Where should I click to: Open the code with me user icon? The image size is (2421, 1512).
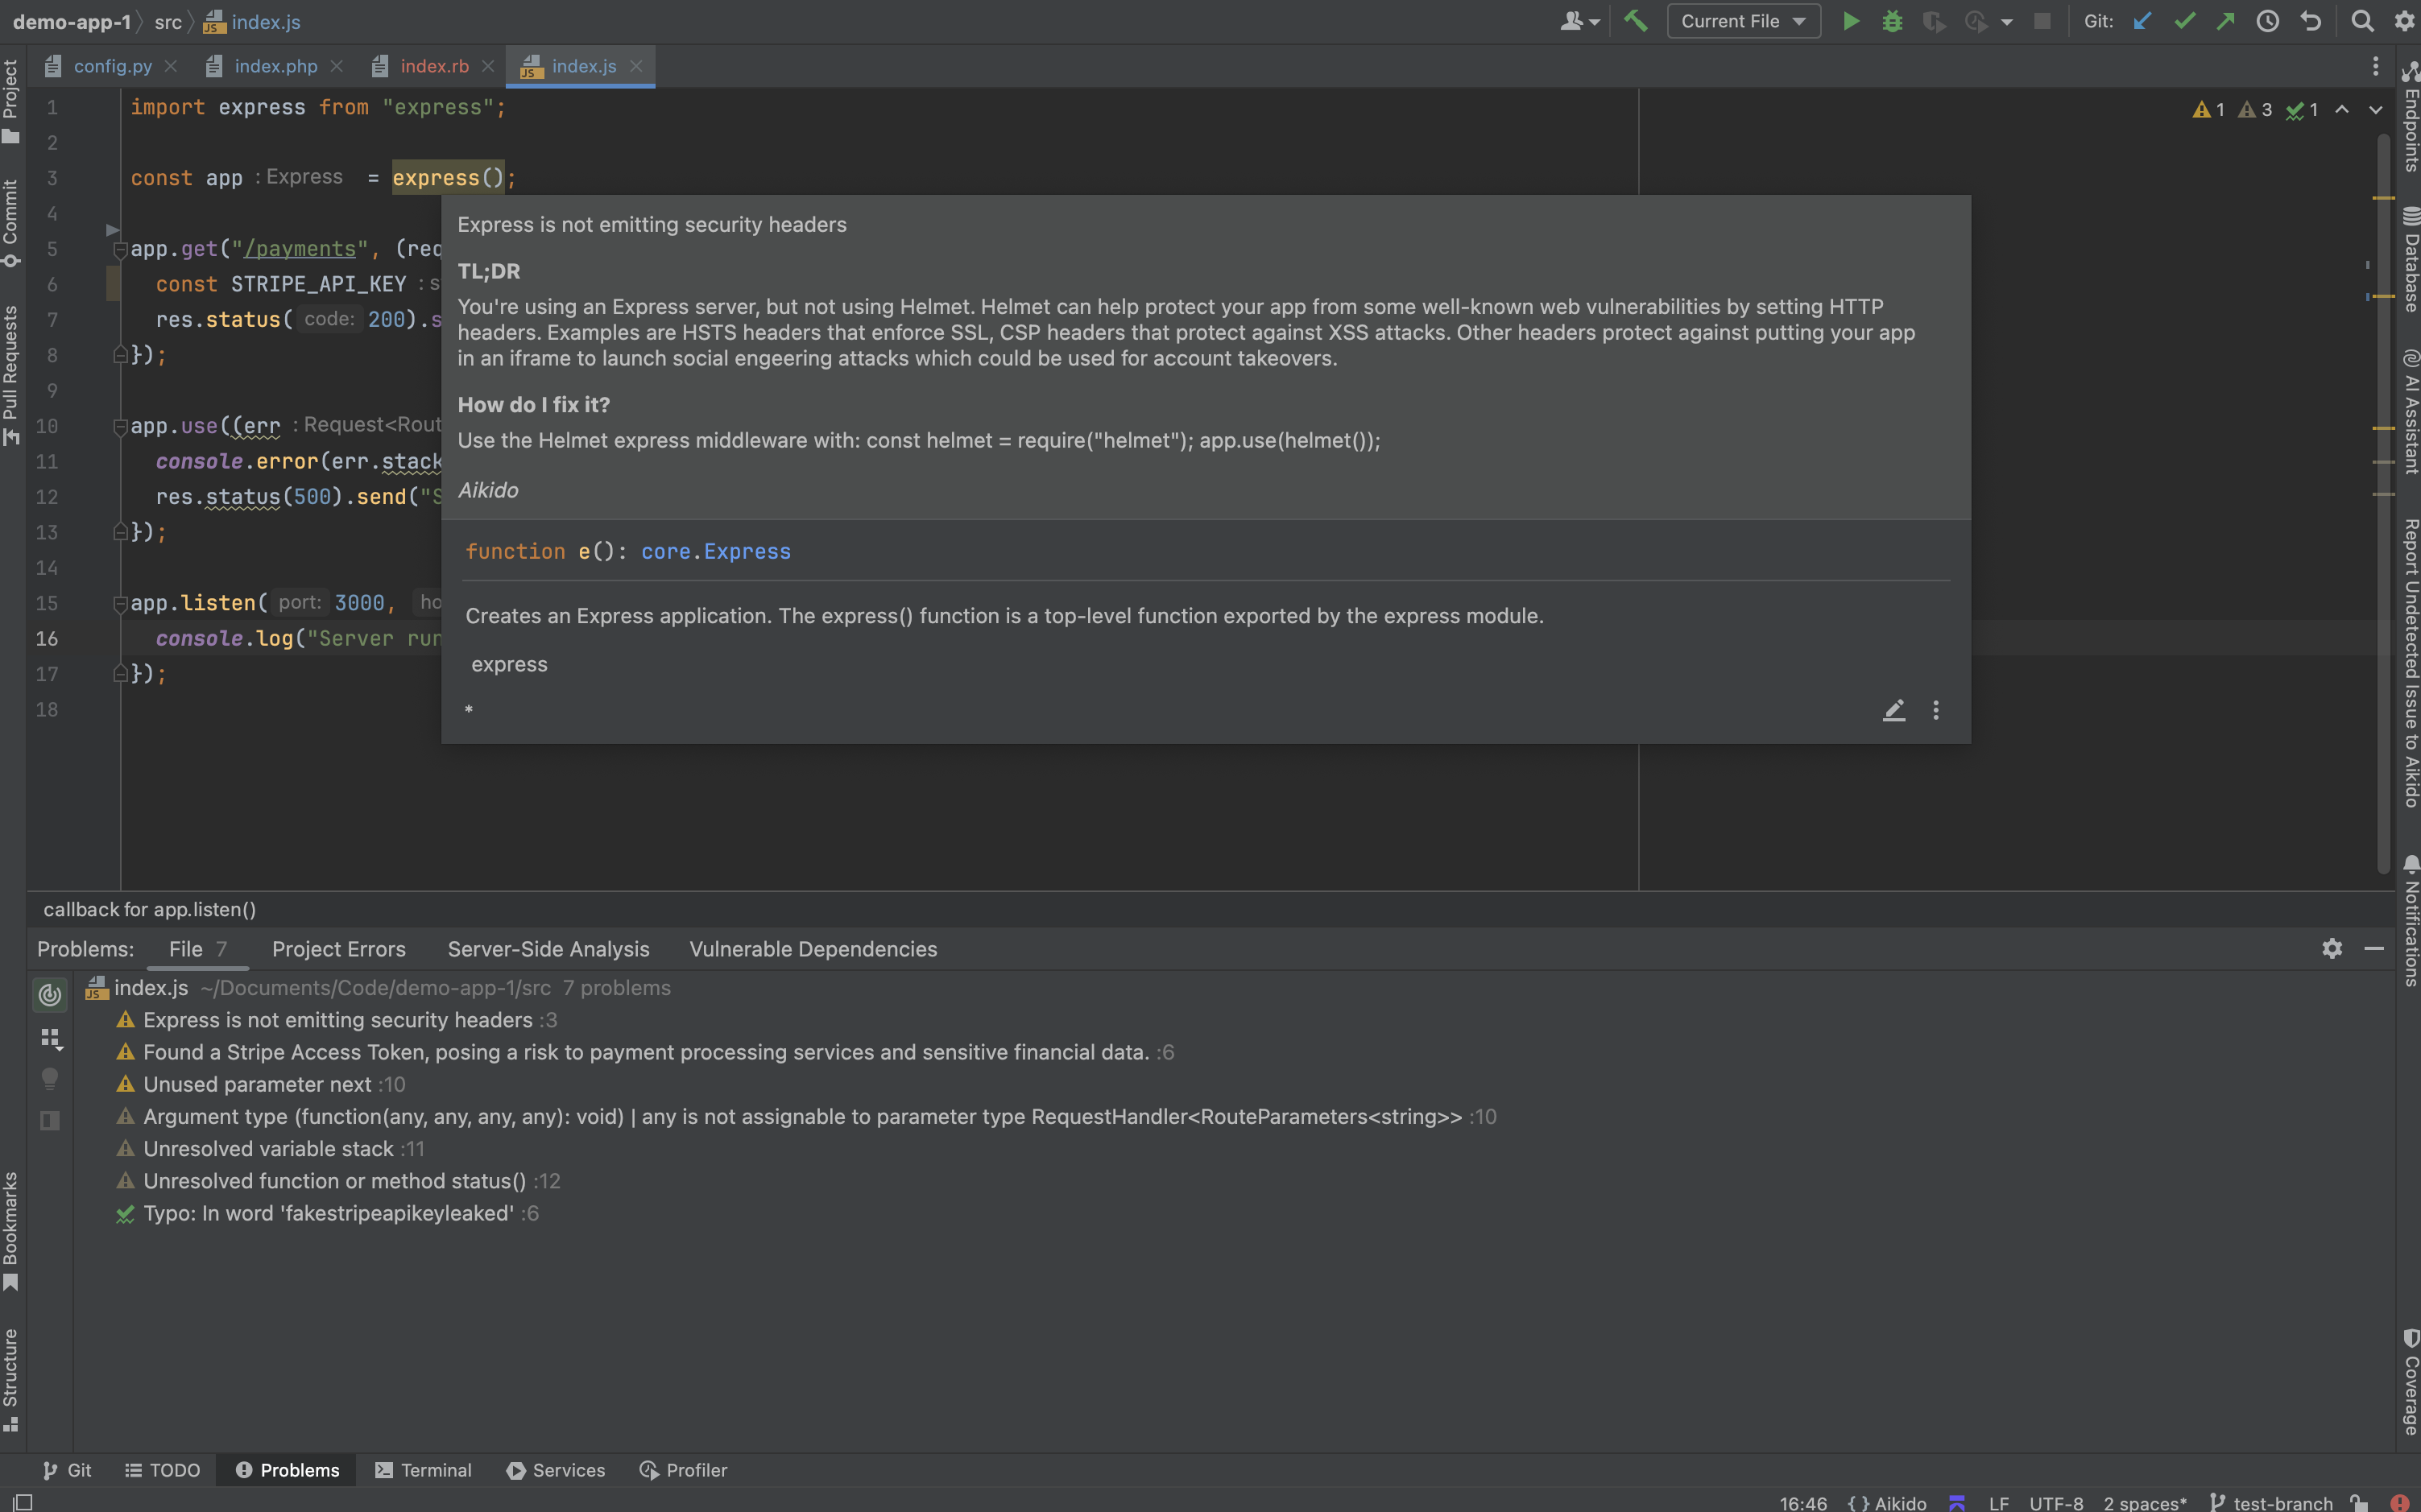point(1579,21)
